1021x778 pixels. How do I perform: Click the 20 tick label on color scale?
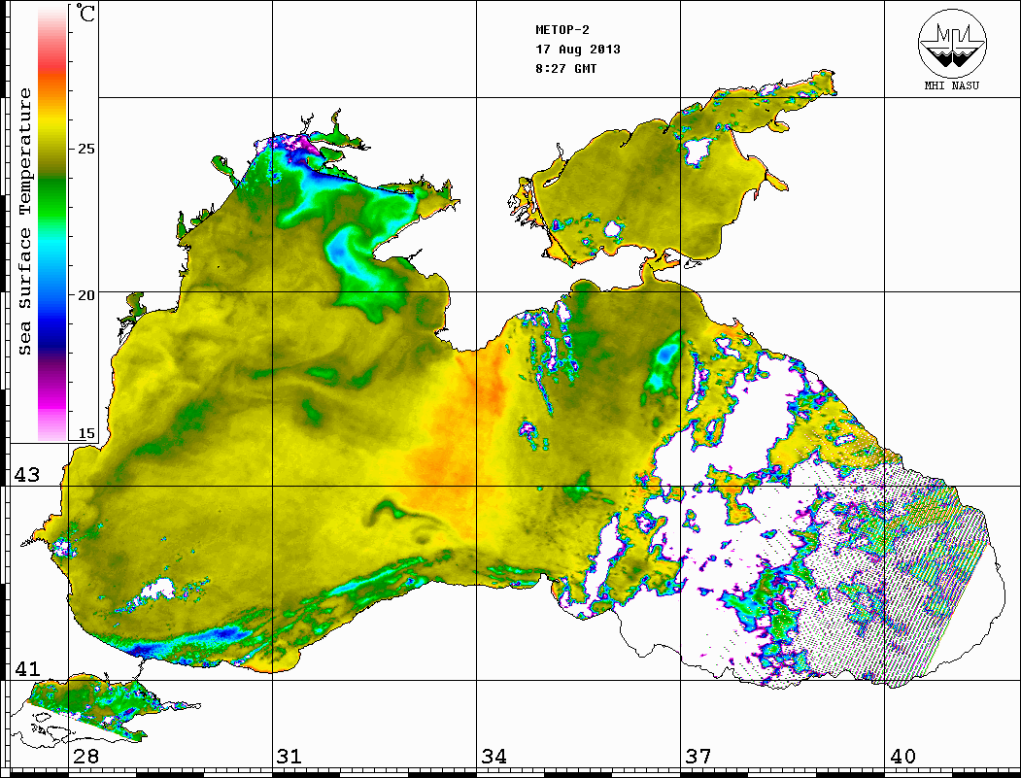pos(85,295)
